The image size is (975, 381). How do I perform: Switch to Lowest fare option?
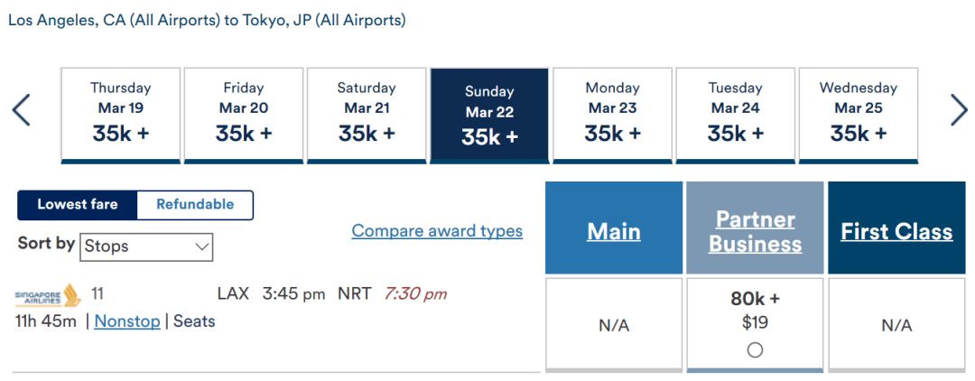[77, 204]
